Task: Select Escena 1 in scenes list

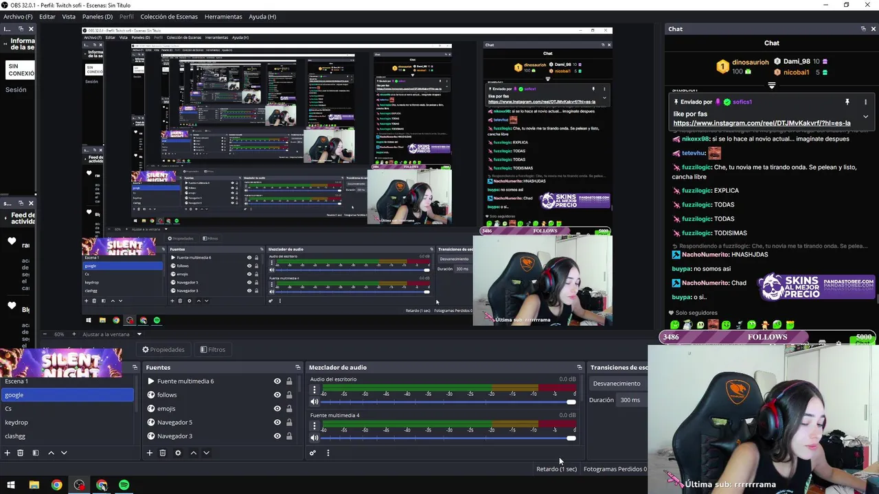Action: [x=67, y=381]
